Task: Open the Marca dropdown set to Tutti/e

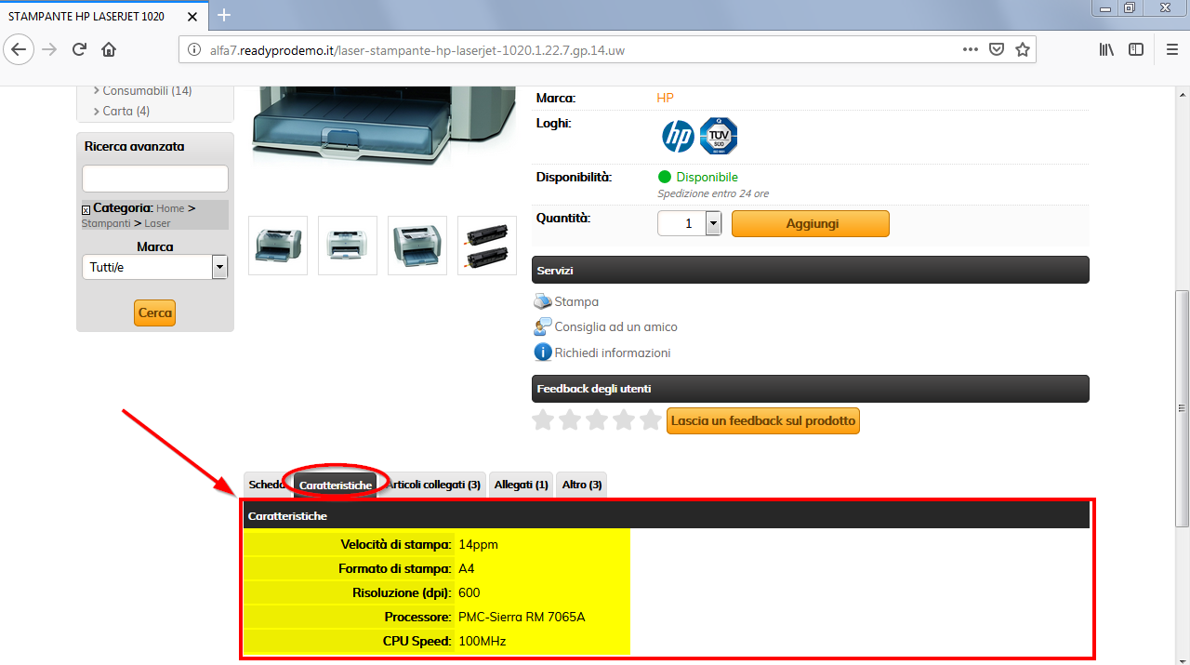Action: [154, 267]
